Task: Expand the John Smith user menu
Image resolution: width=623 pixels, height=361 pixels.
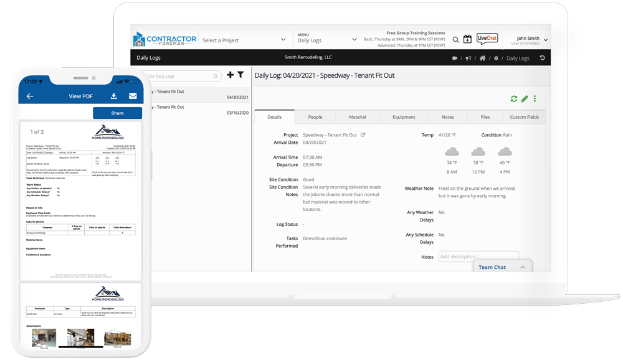Action: (x=545, y=40)
